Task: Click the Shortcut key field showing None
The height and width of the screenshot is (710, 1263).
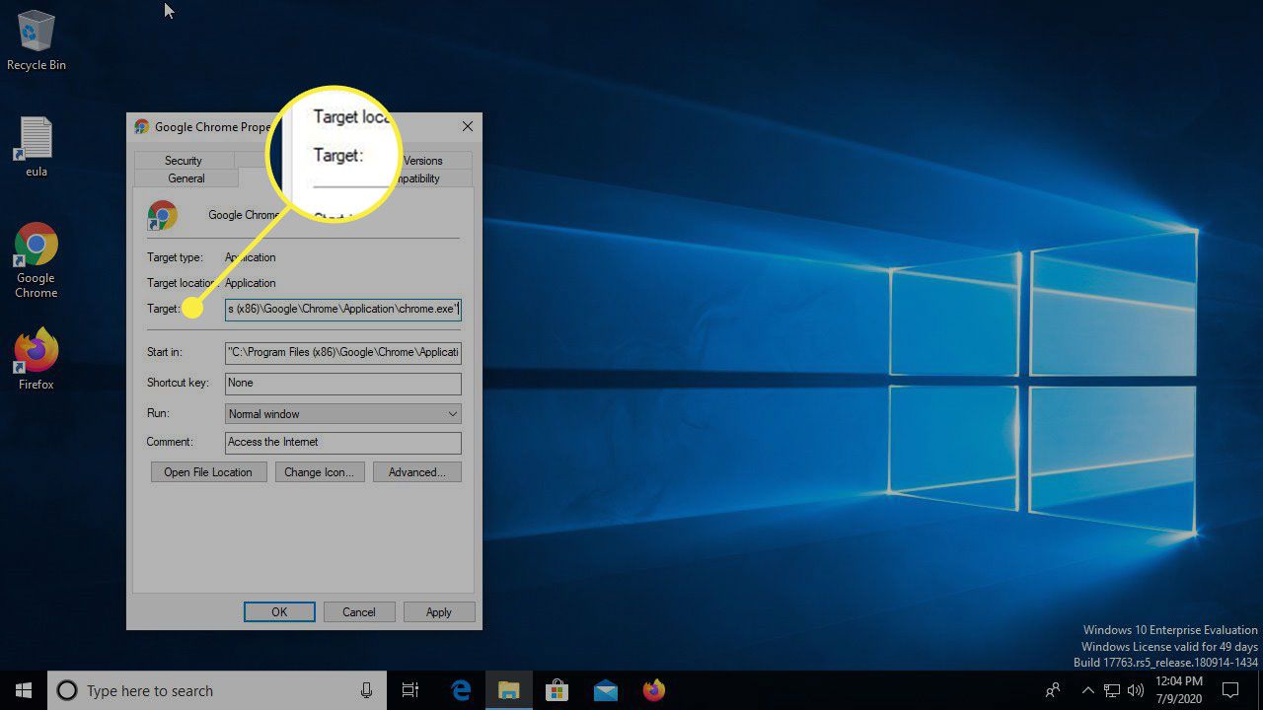Action: tap(342, 383)
